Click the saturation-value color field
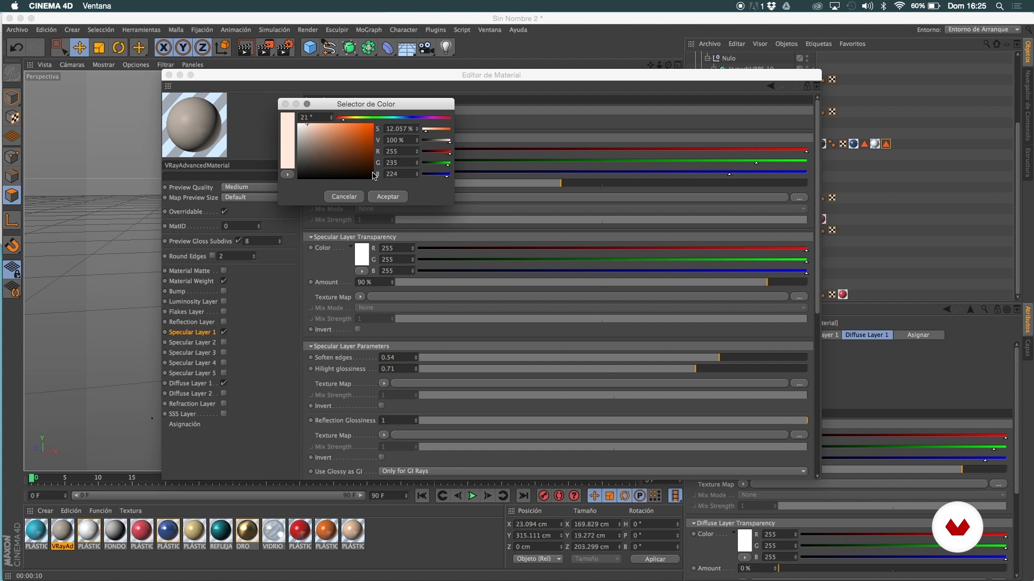Viewport: 1034px width, 581px height. click(x=336, y=151)
